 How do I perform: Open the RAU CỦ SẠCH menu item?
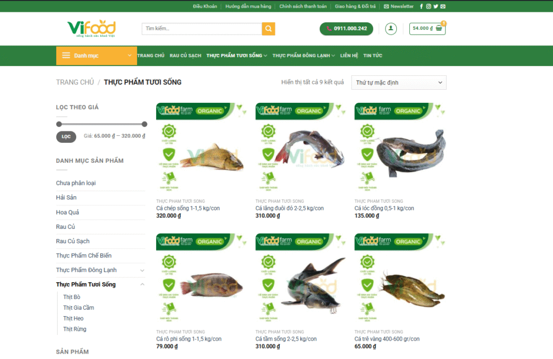pyautogui.click(x=186, y=56)
